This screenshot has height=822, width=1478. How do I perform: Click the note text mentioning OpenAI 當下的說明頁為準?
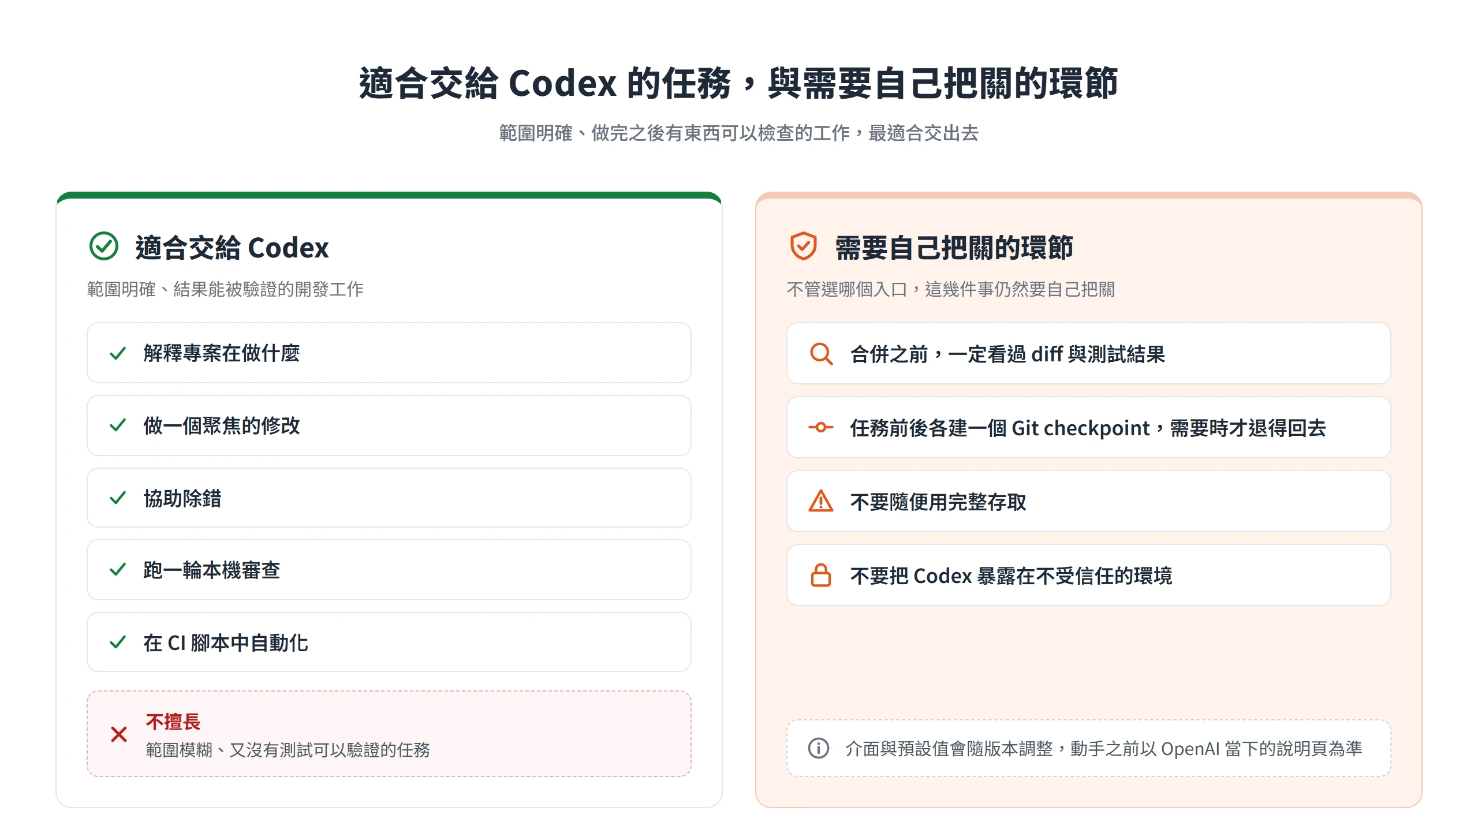1103,749
